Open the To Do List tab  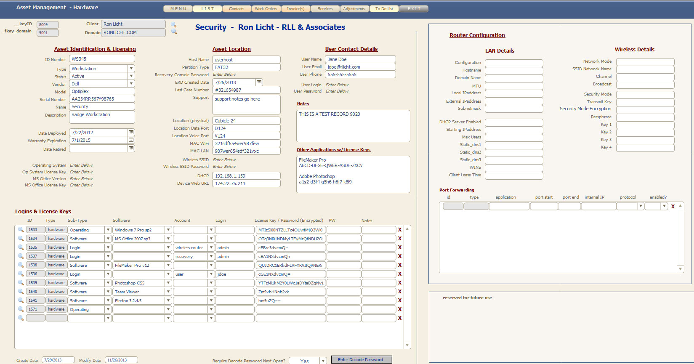coord(384,8)
